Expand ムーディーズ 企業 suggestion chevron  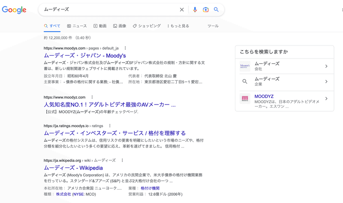tap(326, 81)
